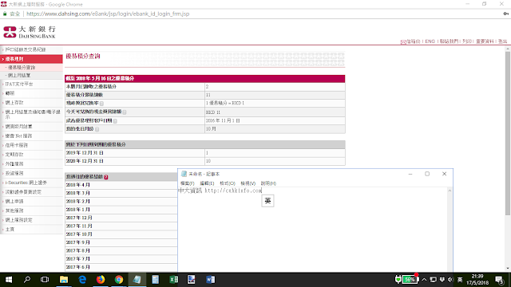
Task: Click in the Notepad text area
Action: coord(313,230)
